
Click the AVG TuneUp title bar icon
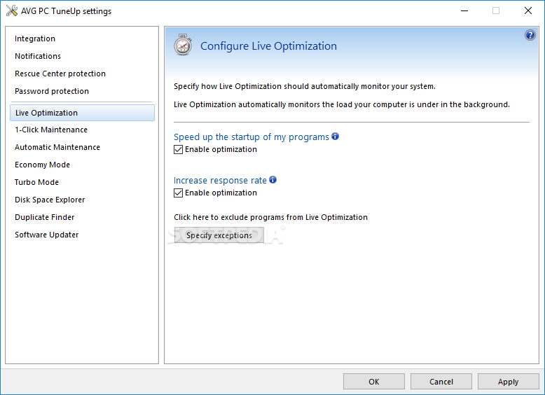pos(12,11)
